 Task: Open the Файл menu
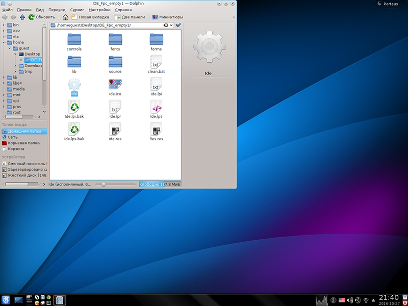pos(7,10)
